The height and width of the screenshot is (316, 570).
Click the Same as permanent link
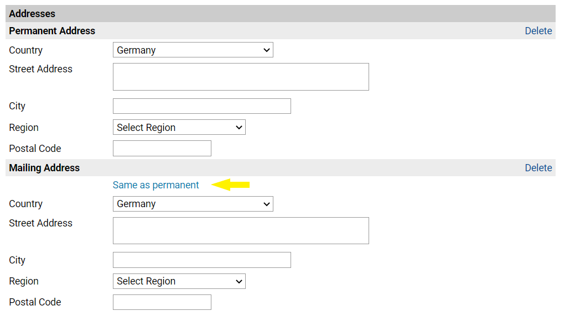coord(156,185)
